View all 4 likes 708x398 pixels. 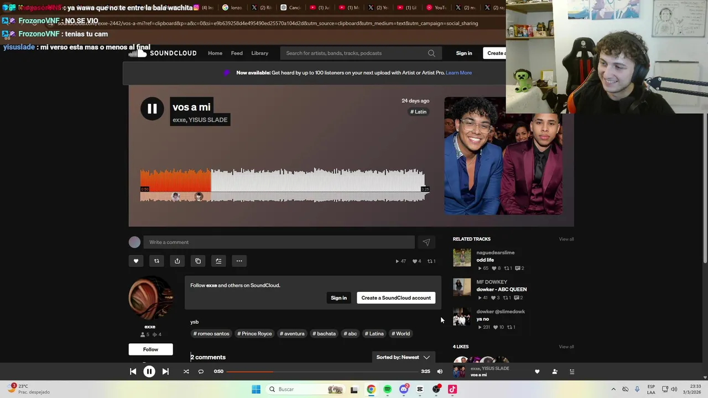point(566,347)
